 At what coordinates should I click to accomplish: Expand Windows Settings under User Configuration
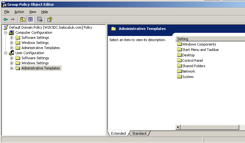pyautogui.click(x=11, y=63)
